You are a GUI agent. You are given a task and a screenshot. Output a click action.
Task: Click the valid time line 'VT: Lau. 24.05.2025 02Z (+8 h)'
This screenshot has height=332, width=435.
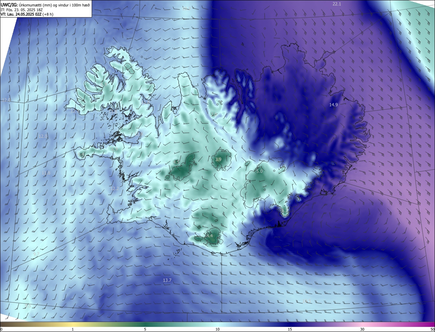click(x=27, y=14)
